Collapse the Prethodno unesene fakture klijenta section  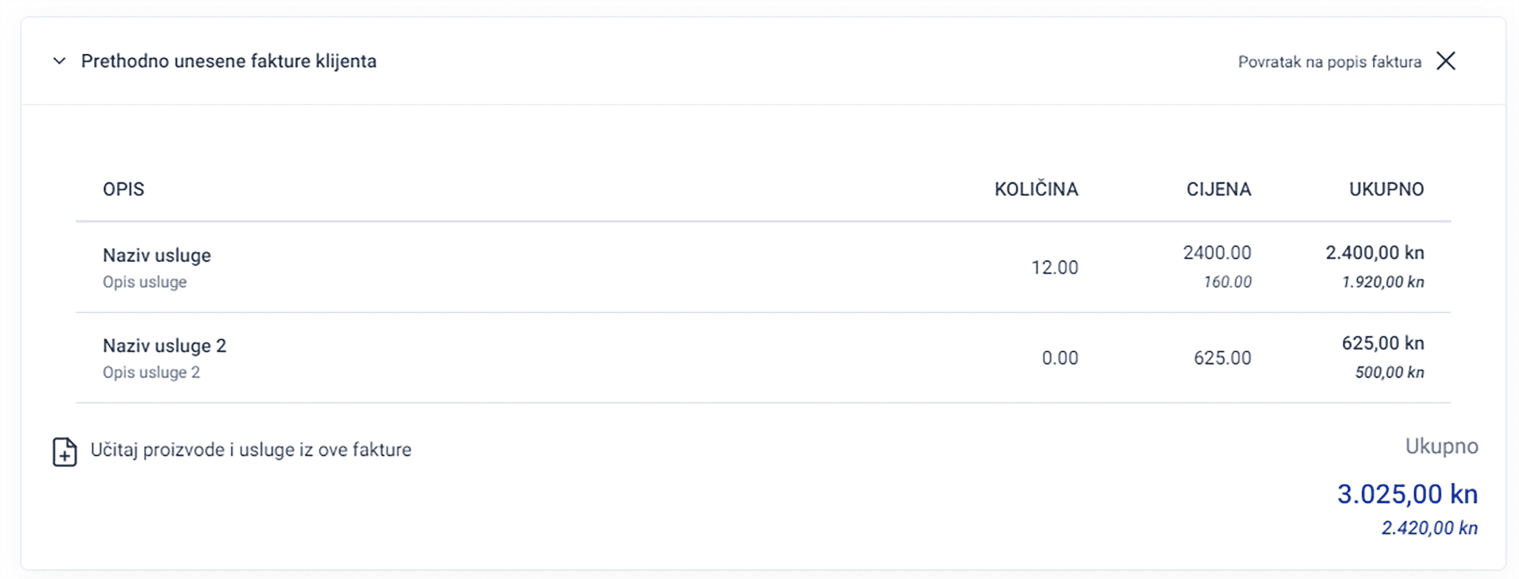(x=59, y=61)
